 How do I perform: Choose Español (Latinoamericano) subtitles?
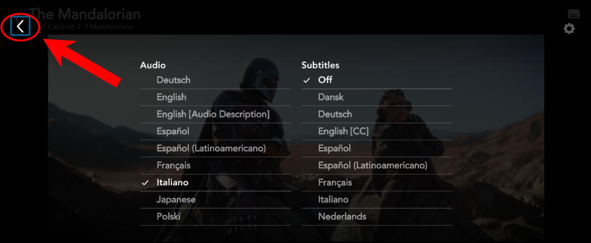point(377,165)
